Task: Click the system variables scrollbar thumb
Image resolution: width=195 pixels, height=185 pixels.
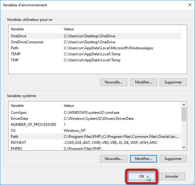Action: pyautogui.click(x=184, y=114)
